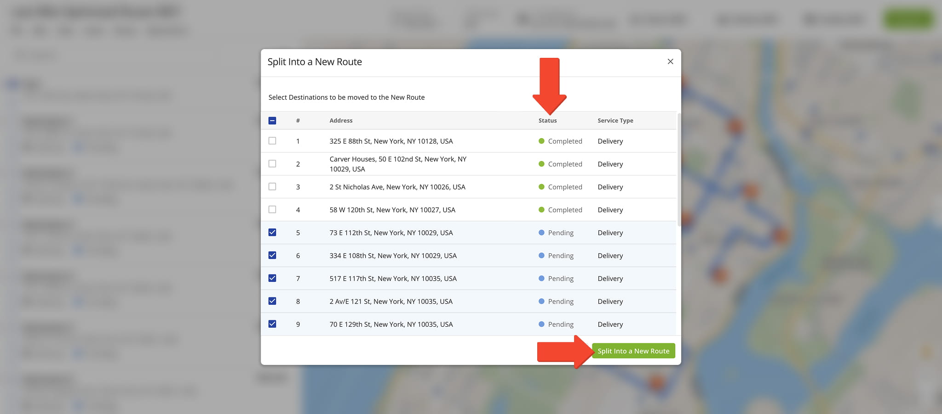Check the checkbox for 58 W 120th St

coord(273,210)
